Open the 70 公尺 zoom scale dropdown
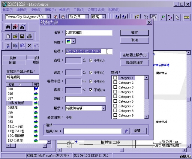 point(87,17)
